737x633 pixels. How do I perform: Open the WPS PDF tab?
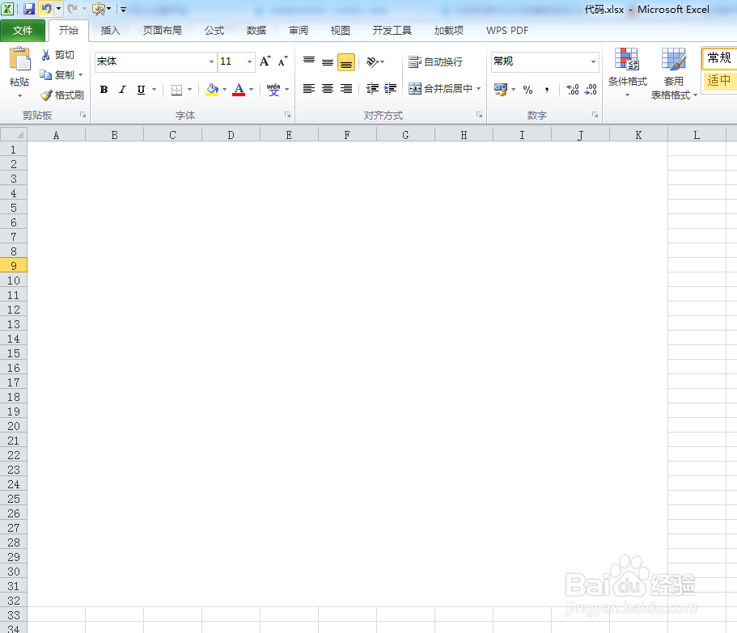tap(507, 31)
